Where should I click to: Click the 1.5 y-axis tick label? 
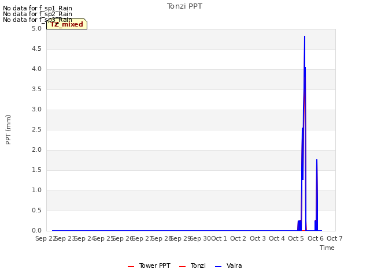click(36, 170)
